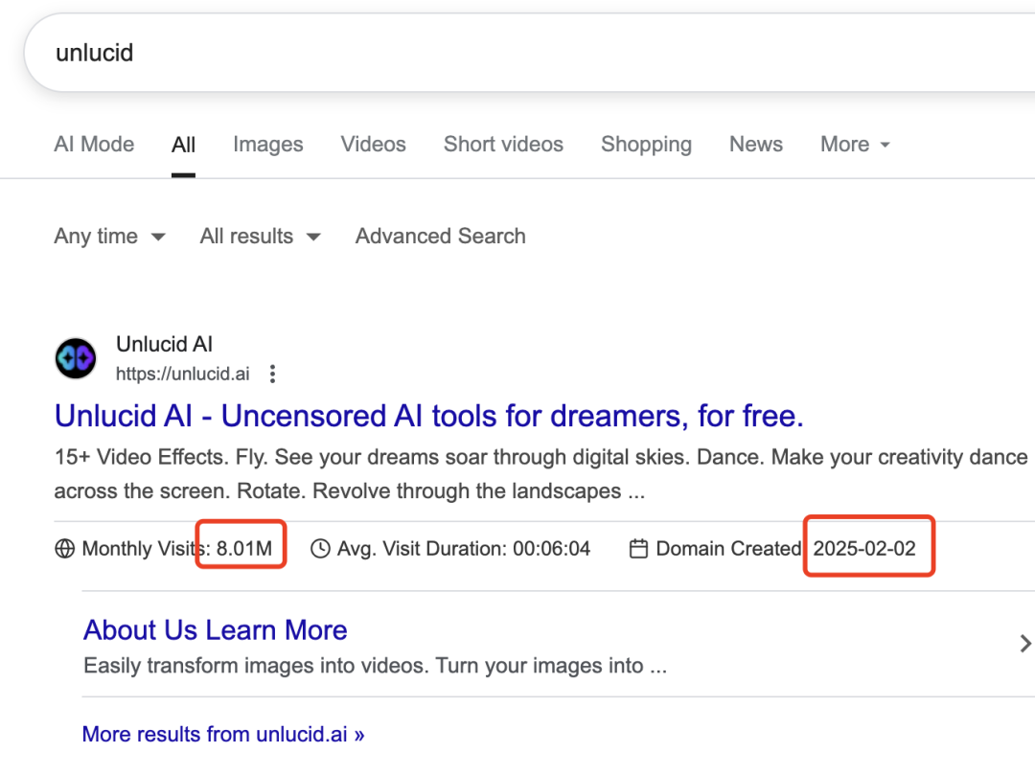Screen dimensions: 1035x774
Task: Open the three-dot menu beside unlucid.ai
Action: 272,375
